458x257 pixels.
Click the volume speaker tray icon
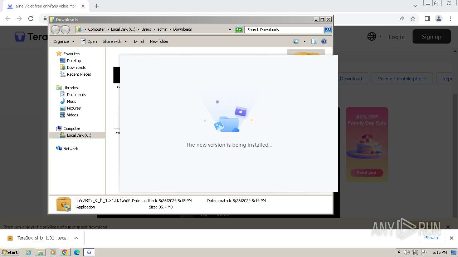tap(407, 252)
